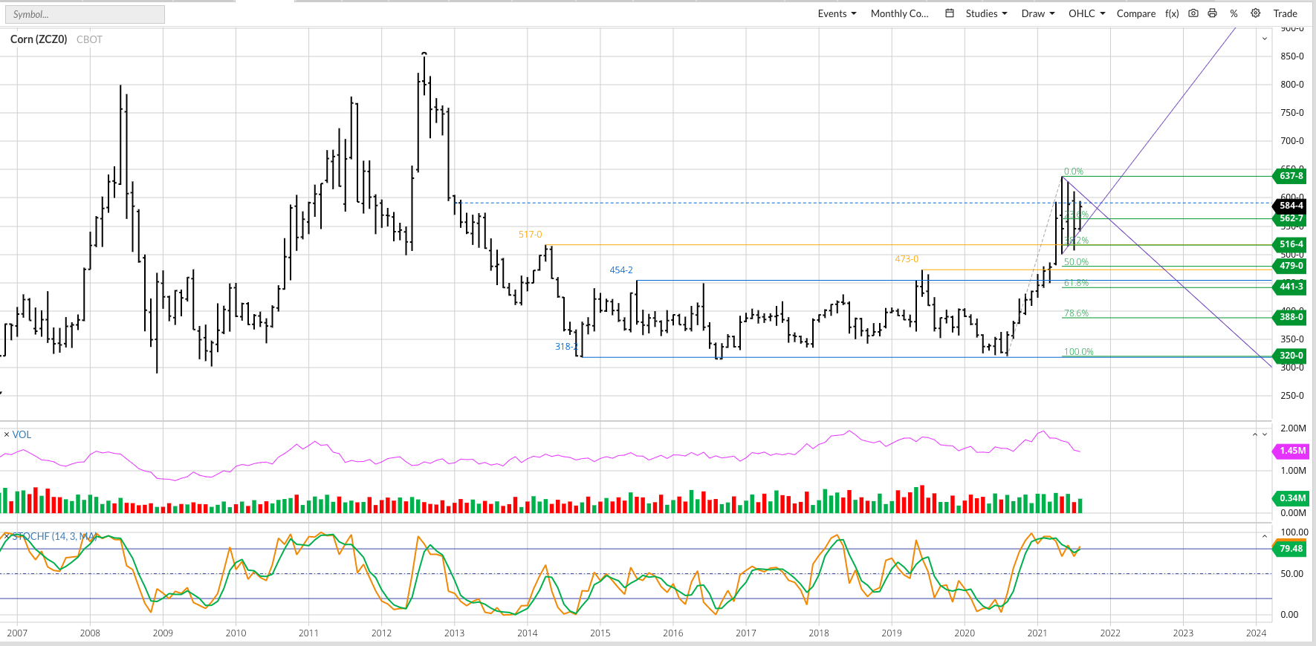Open chart settings gear icon

pyautogui.click(x=1256, y=13)
